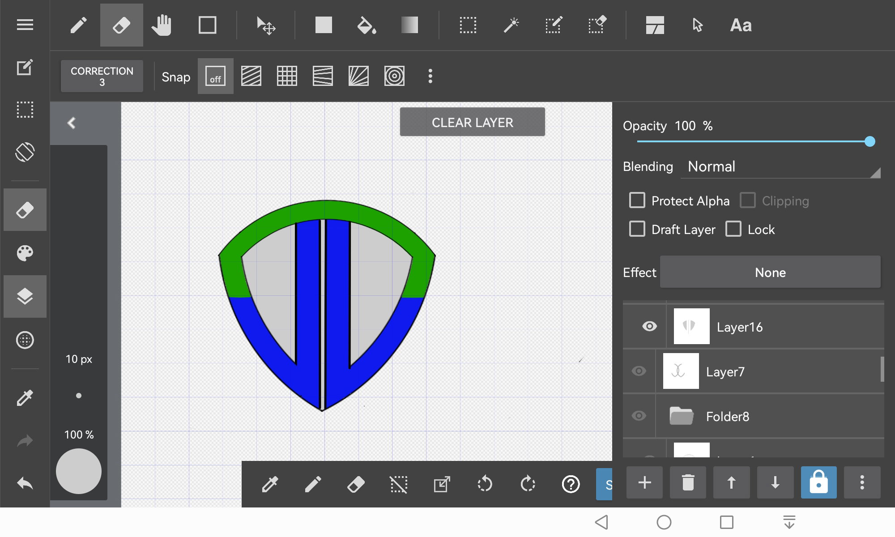
Task: Open the hamburger main menu
Action: (x=25, y=25)
